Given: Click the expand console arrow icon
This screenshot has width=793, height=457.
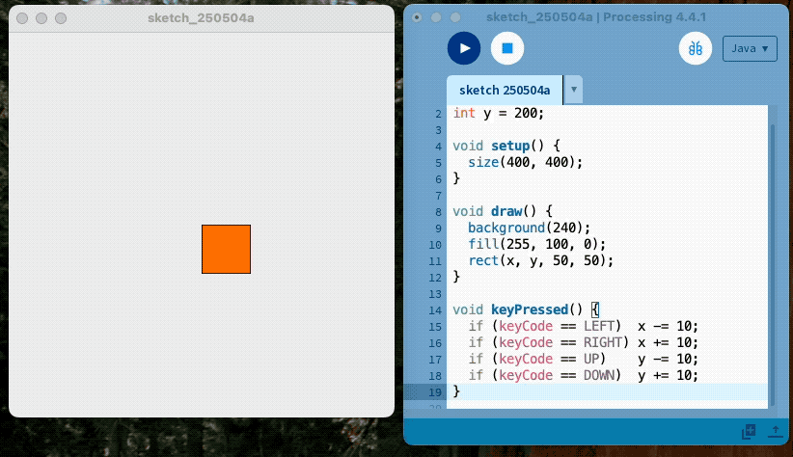Looking at the screenshot, I should 774,432.
